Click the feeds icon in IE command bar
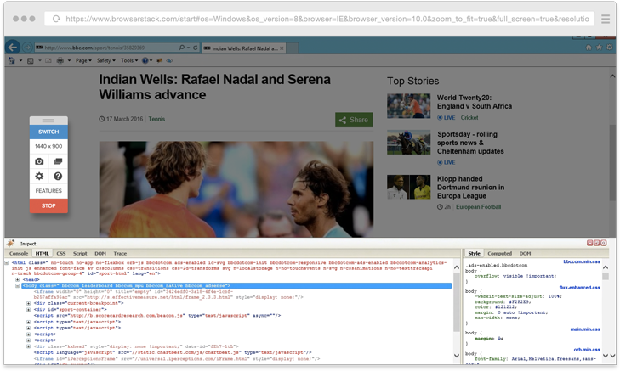 (30, 60)
